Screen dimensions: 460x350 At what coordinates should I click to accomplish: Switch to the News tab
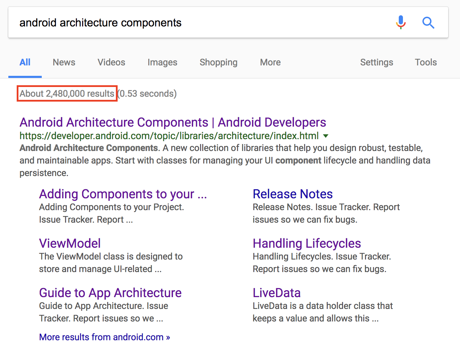(x=64, y=62)
